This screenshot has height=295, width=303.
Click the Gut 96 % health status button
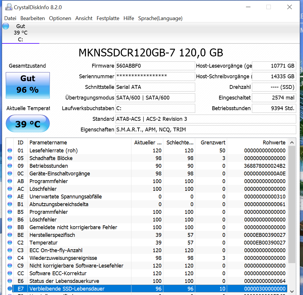pos(28,85)
